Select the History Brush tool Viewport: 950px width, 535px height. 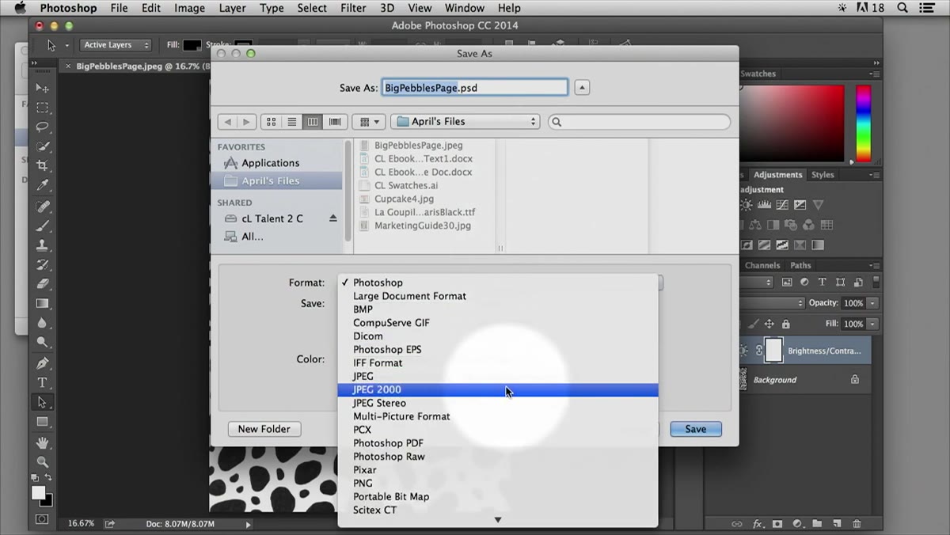pos(43,264)
